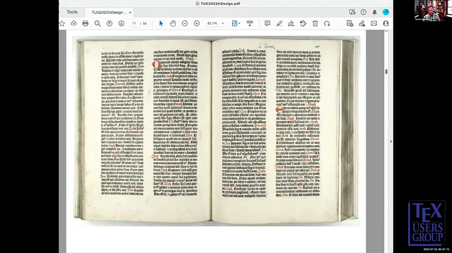Expand the right pane with arrow
This screenshot has height=253, width=452.
coord(390,142)
